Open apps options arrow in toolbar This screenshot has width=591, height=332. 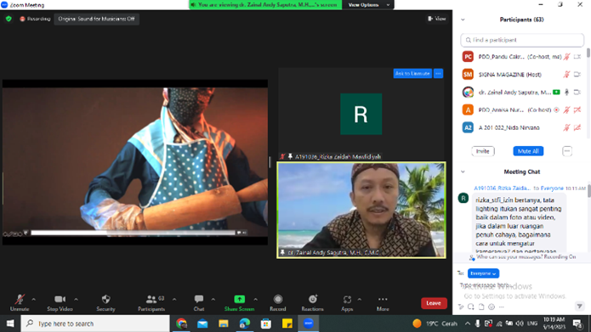click(x=360, y=300)
